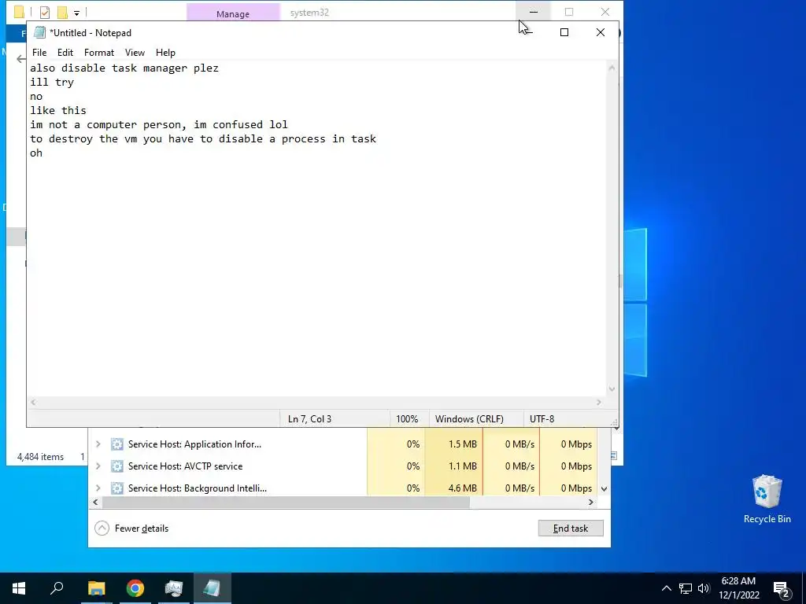Open the Customize Quick Access Toolbar dropdown arrow
The width and height of the screenshot is (806, 604).
click(76, 13)
